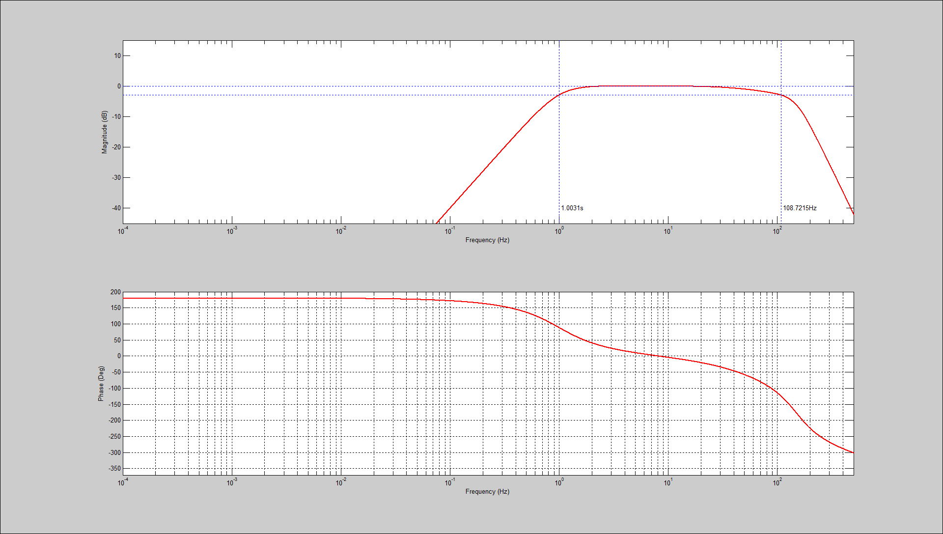Image resolution: width=943 pixels, height=534 pixels.
Task: Click the "10" tick label on magnitude axis
Action: pos(117,56)
